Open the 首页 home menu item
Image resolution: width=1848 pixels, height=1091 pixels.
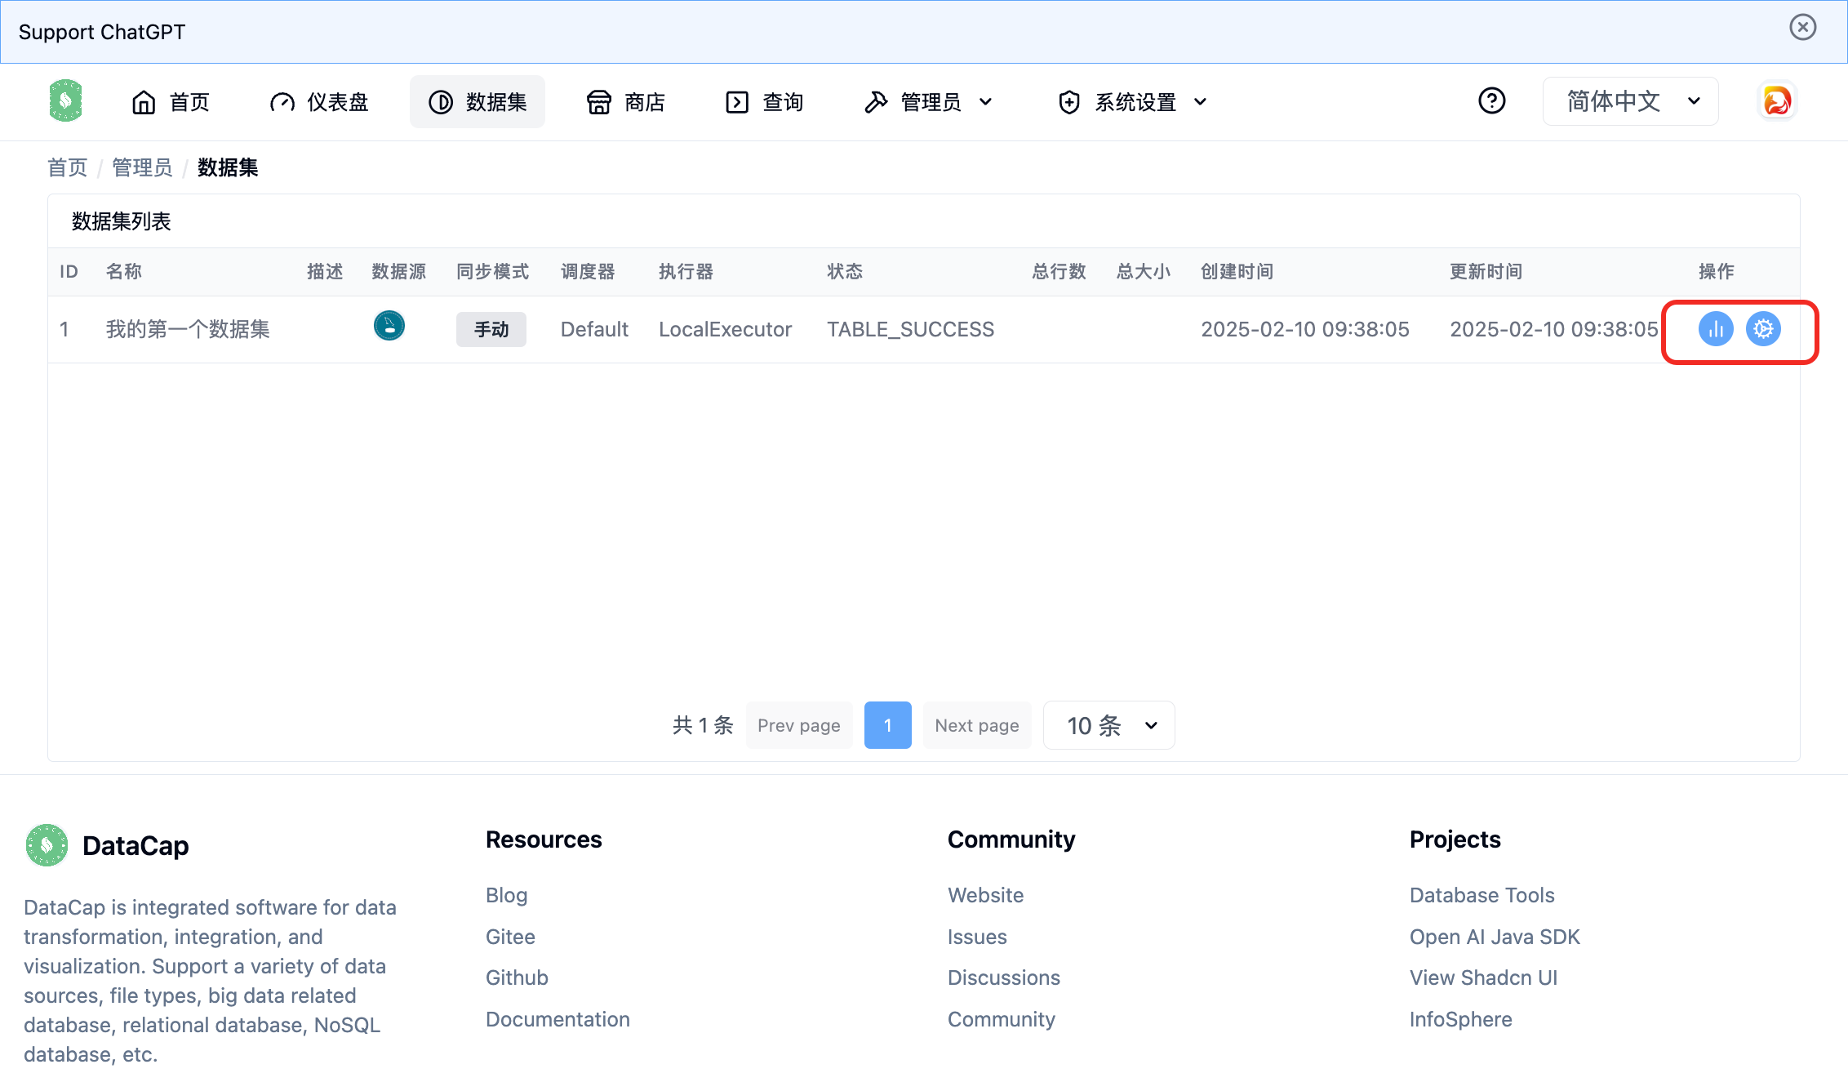click(171, 102)
